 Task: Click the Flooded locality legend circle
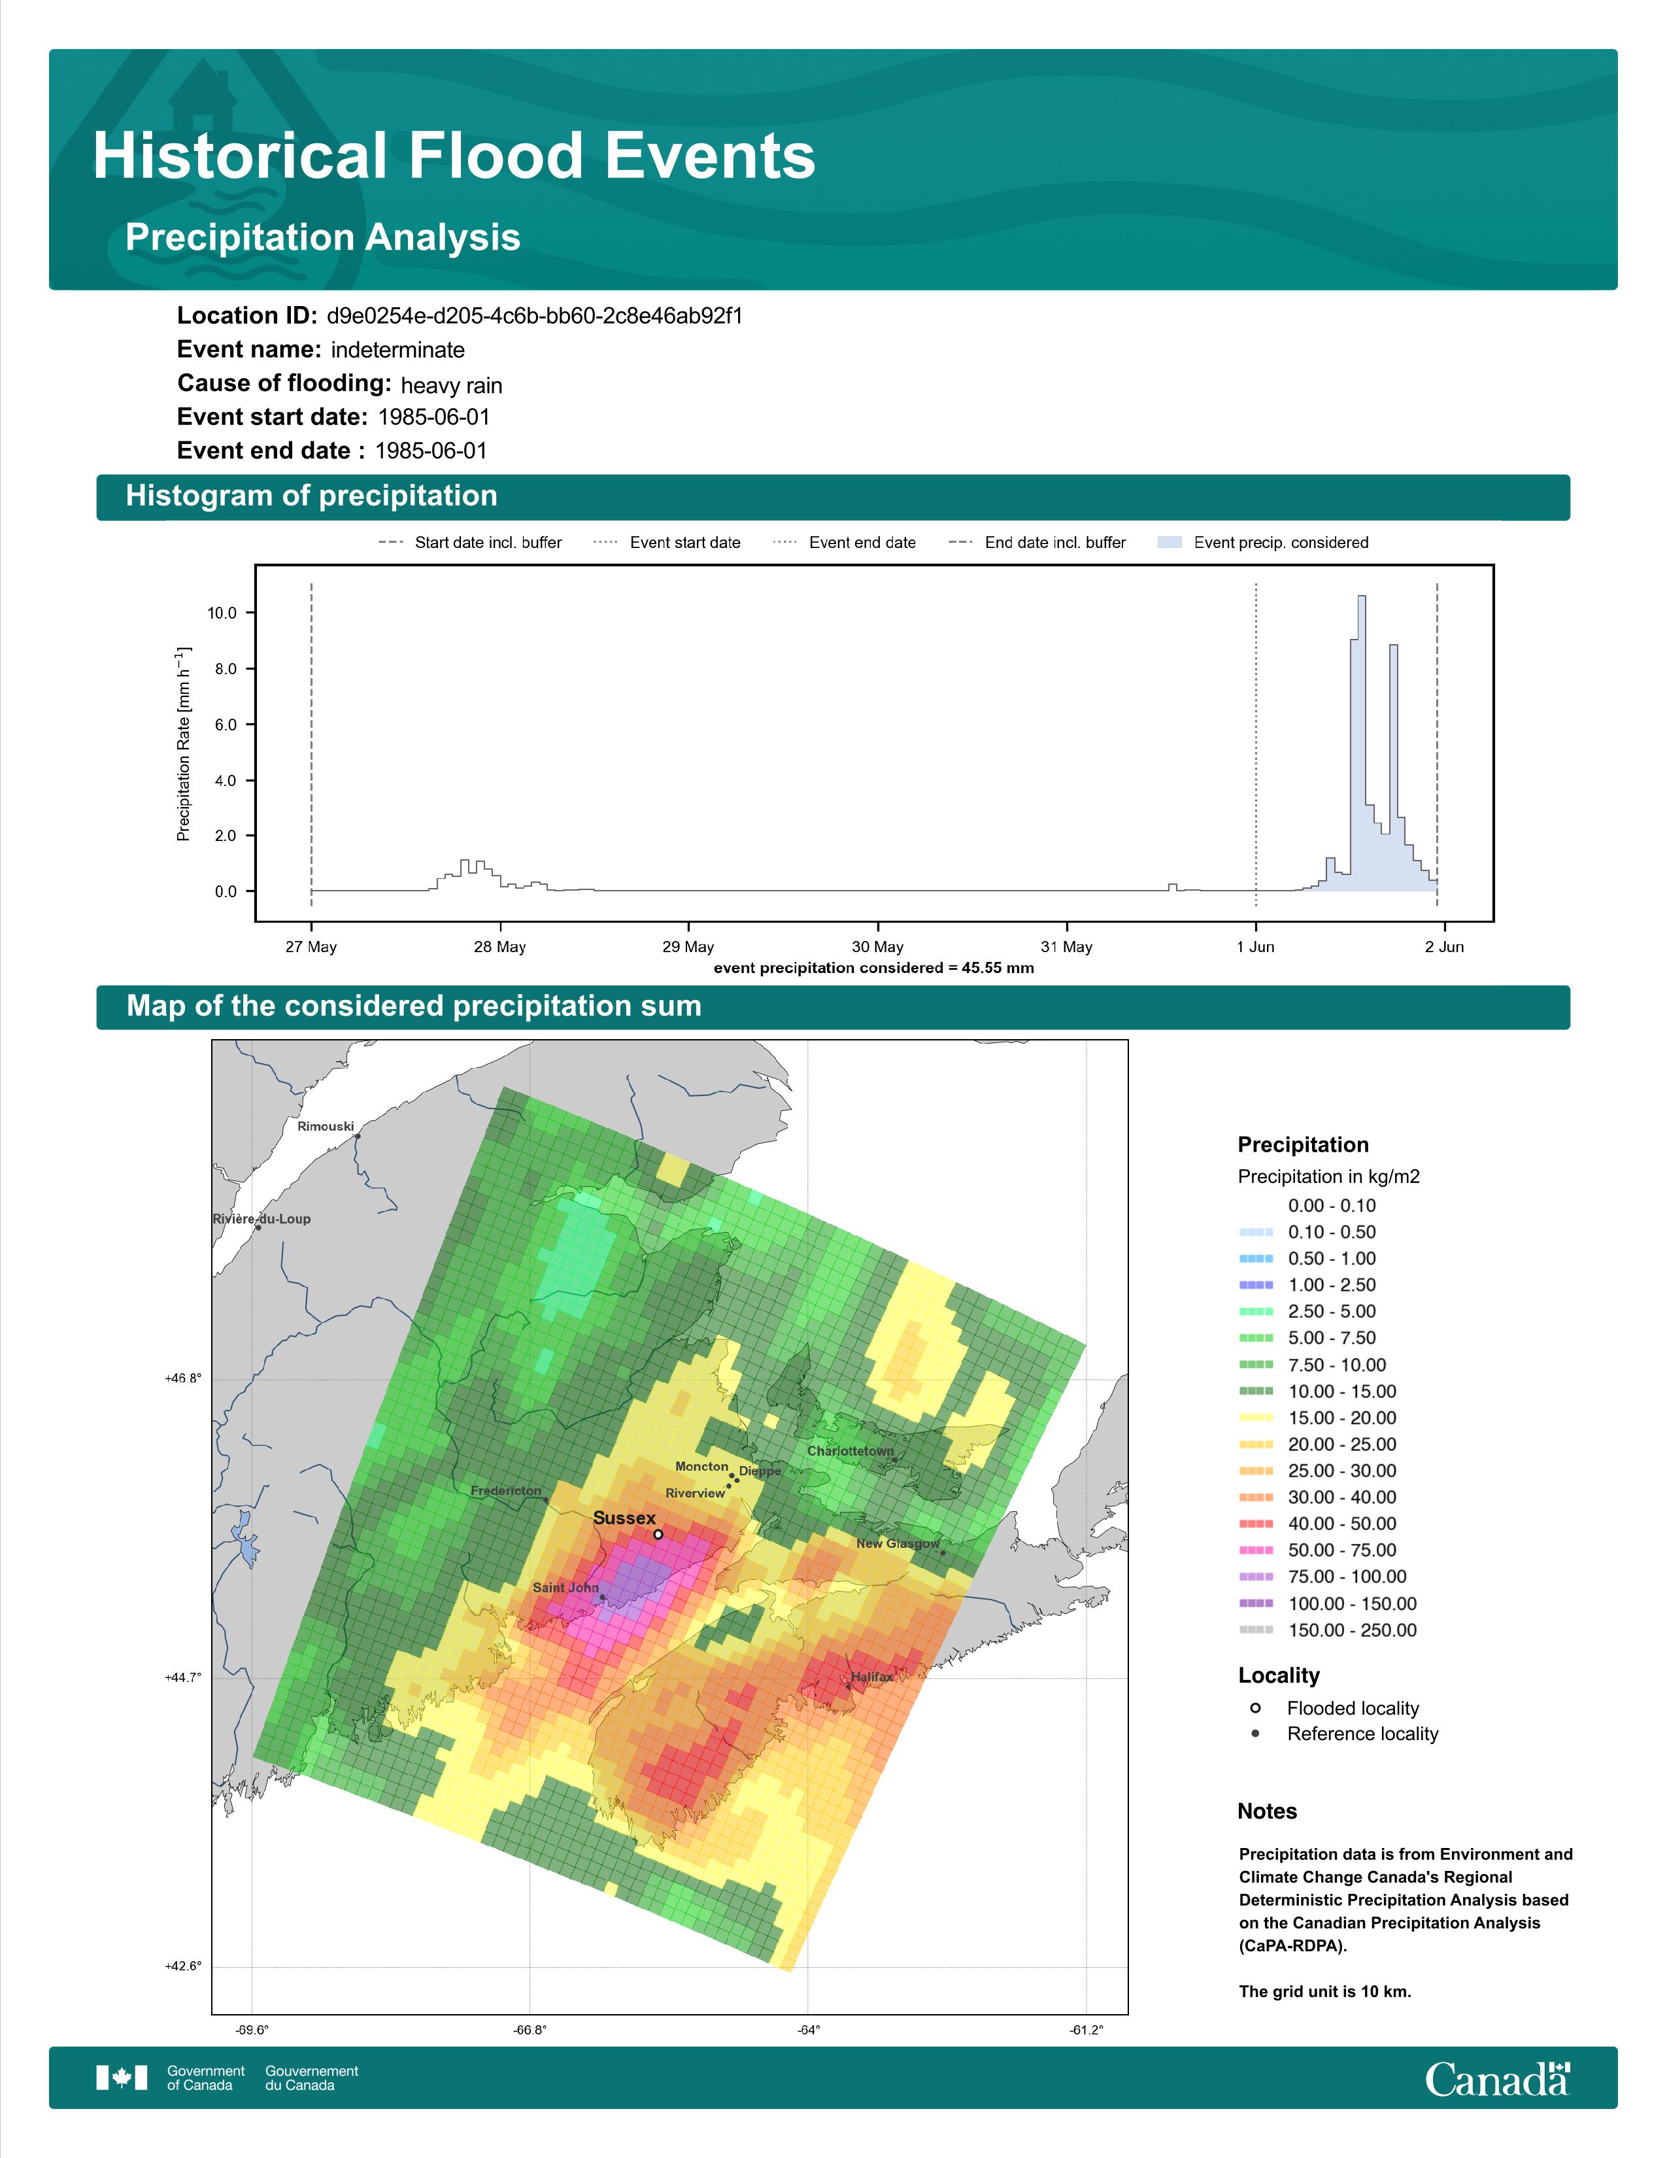pyautogui.click(x=1255, y=1707)
